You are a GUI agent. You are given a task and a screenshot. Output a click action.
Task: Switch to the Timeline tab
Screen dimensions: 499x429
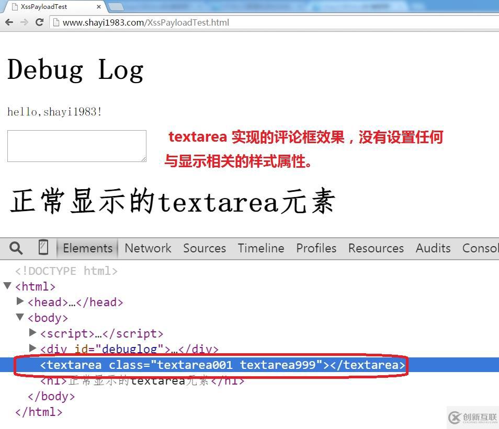click(261, 248)
